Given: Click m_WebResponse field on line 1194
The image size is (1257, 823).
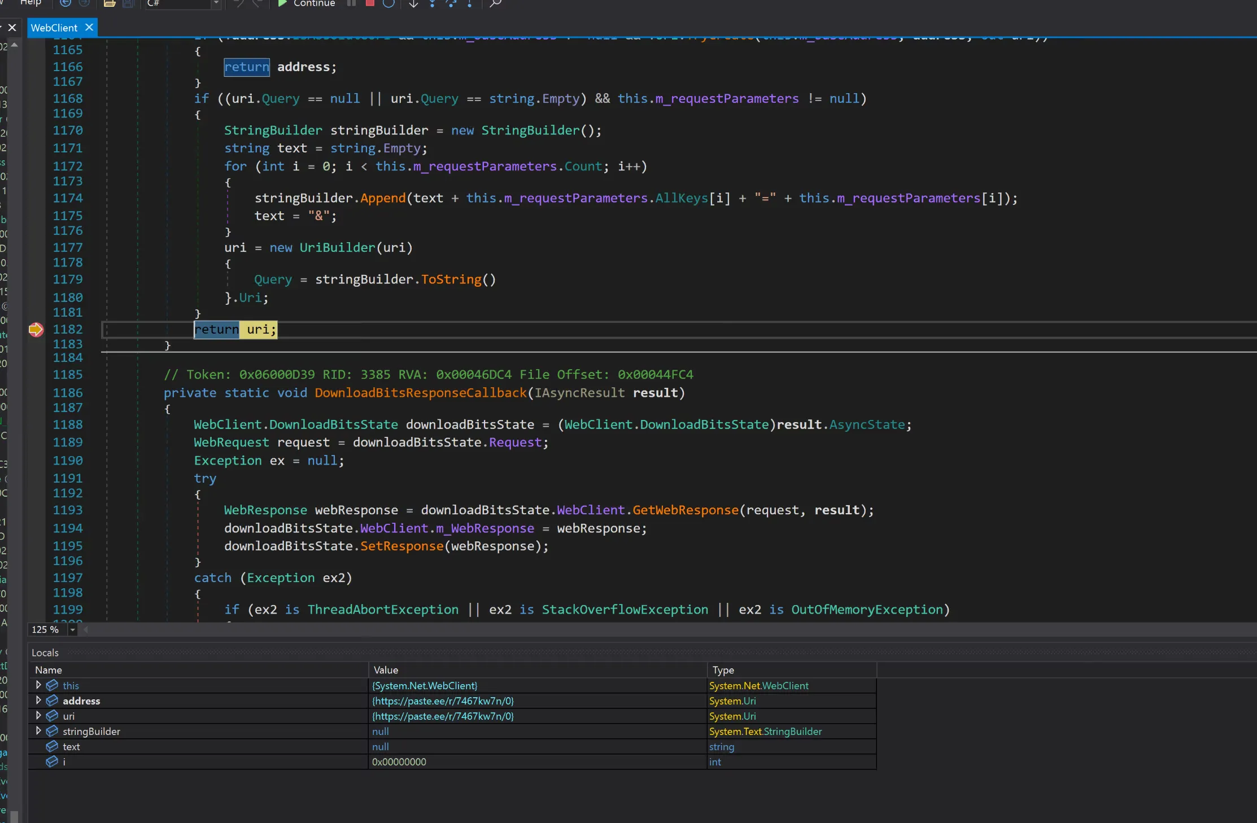Looking at the screenshot, I should (x=485, y=528).
